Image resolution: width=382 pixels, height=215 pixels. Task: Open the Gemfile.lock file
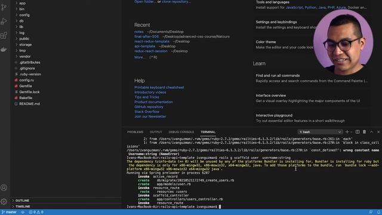(29, 92)
